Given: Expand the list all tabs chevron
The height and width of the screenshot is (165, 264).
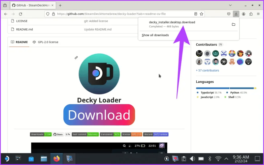Looking at the screenshot, I should [230, 5].
